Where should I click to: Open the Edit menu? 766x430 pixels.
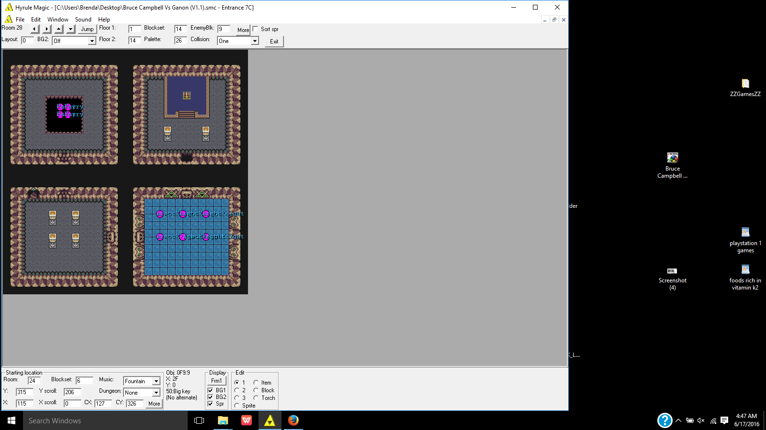36,20
